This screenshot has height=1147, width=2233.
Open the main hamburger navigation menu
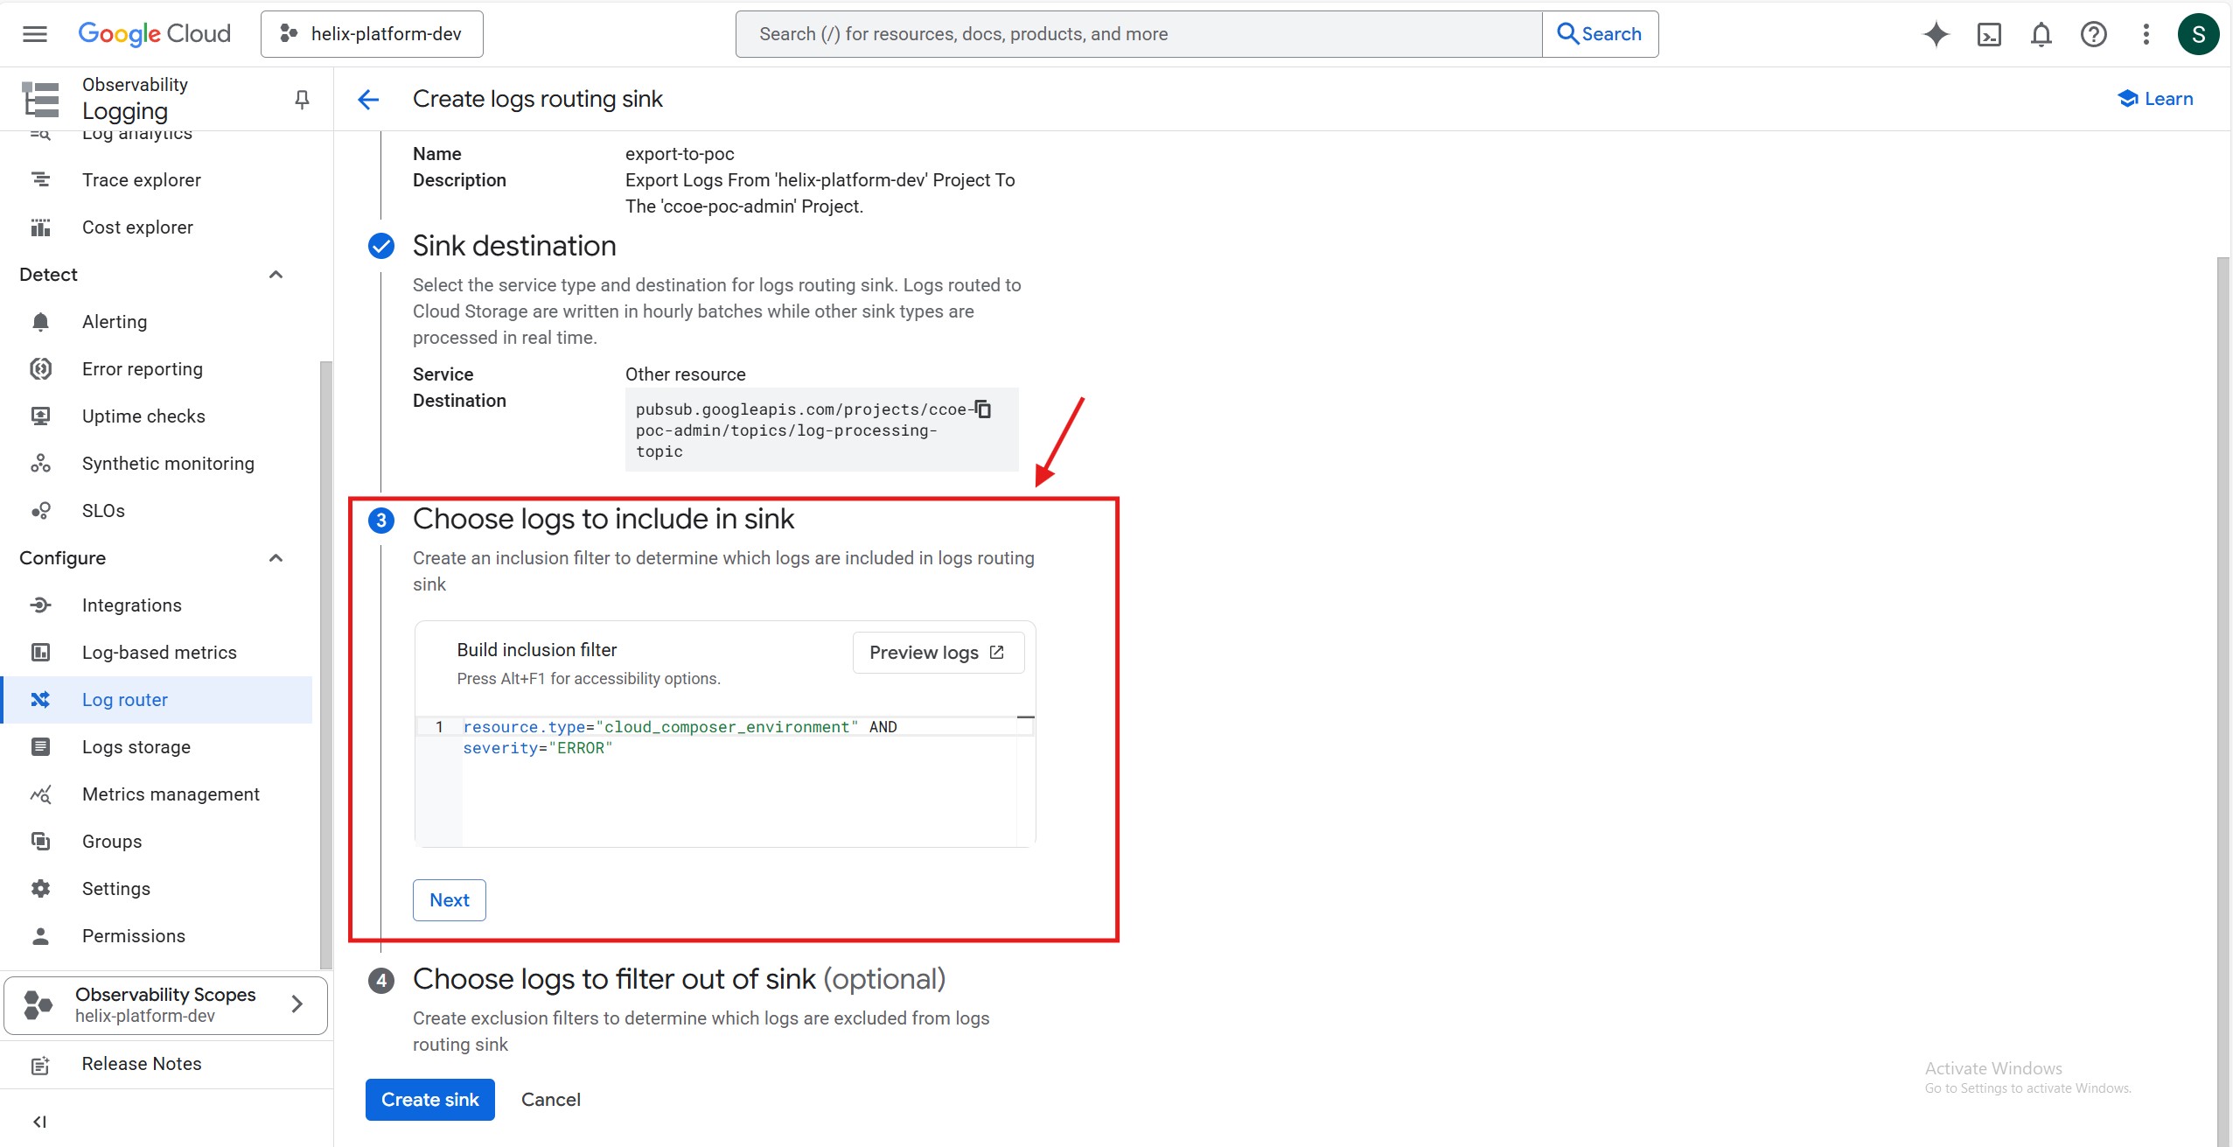pos(35,34)
